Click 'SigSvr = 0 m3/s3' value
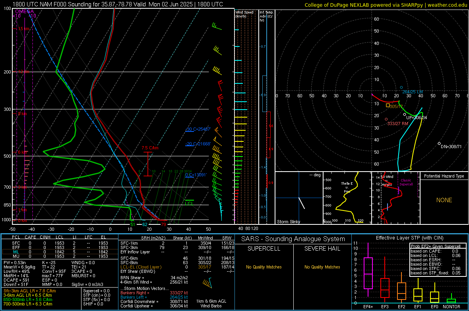This screenshot has width=469, height=311. 87,284
